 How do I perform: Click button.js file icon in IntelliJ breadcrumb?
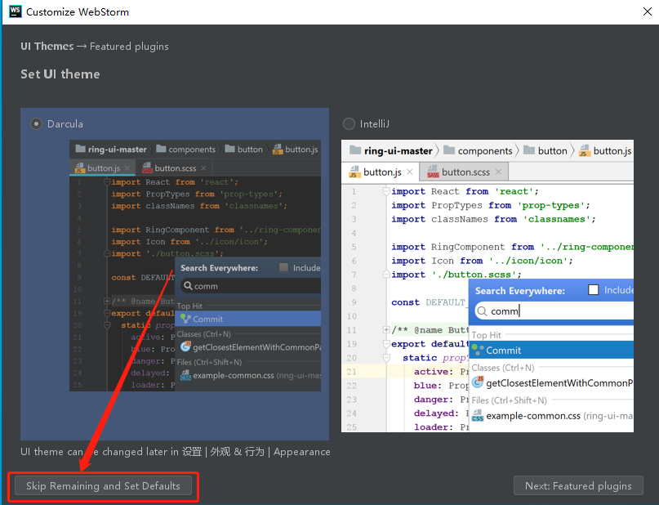point(585,150)
